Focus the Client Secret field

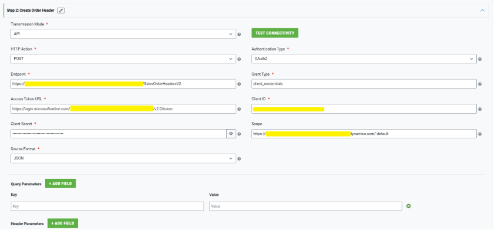pyautogui.click(x=119, y=134)
